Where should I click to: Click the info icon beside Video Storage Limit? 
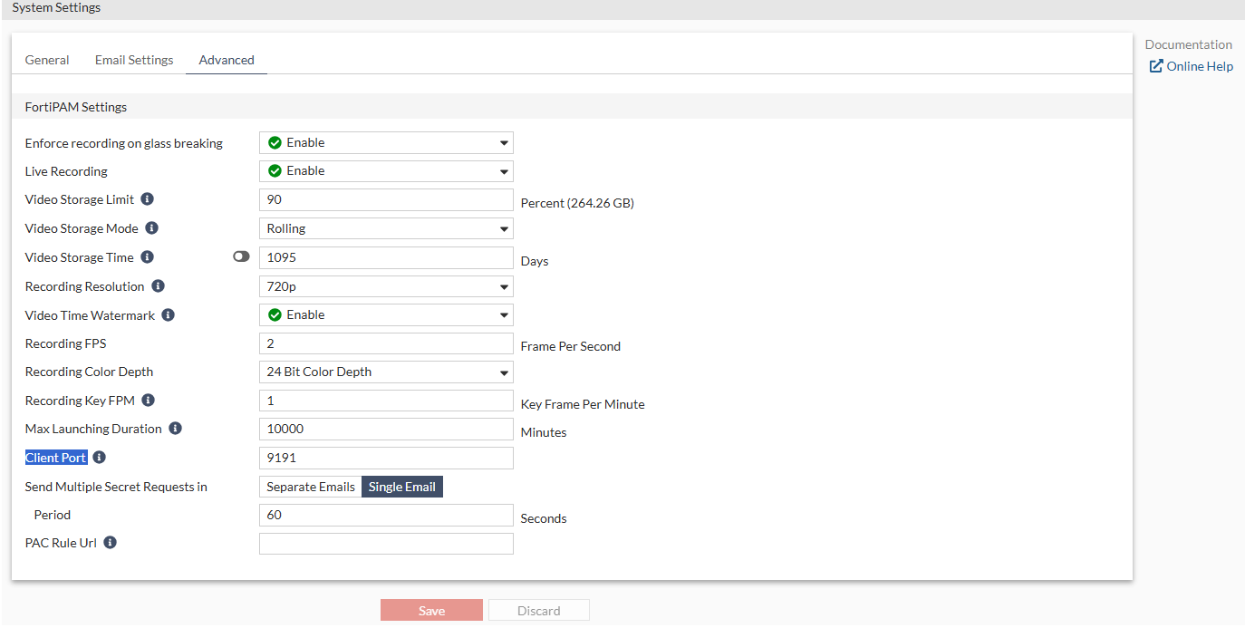point(148,198)
